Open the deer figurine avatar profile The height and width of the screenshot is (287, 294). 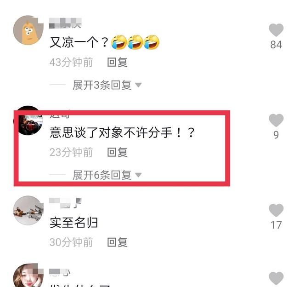(x=28, y=210)
